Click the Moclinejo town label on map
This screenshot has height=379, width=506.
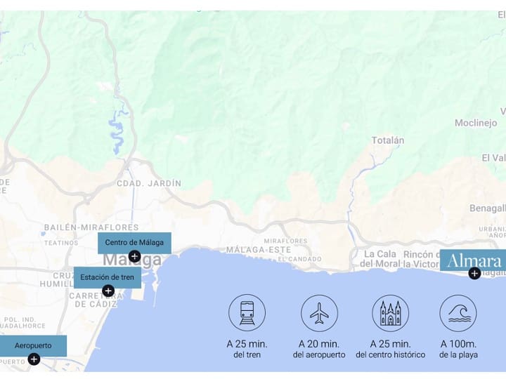point(476,123)
